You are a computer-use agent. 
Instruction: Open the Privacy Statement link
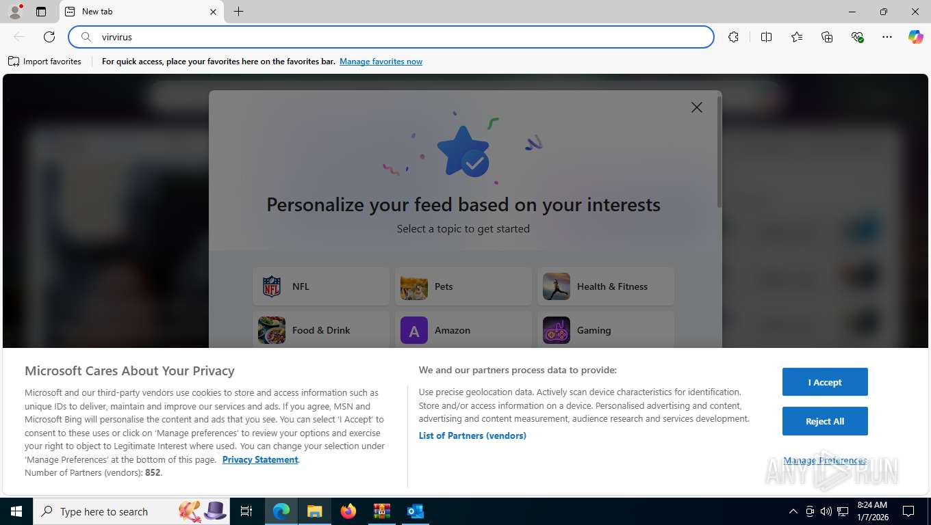pyautogui.click(x=260, y=459)
